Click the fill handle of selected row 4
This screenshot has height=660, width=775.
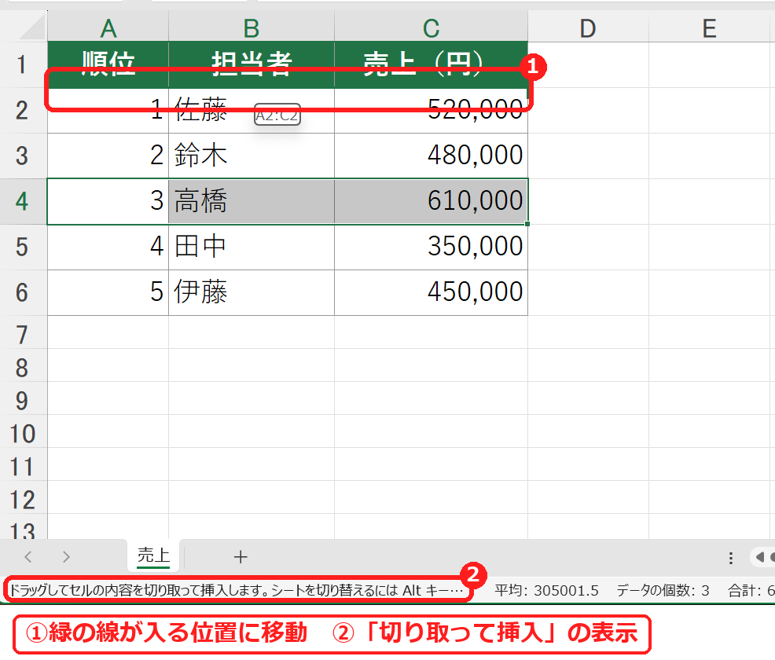527,224
